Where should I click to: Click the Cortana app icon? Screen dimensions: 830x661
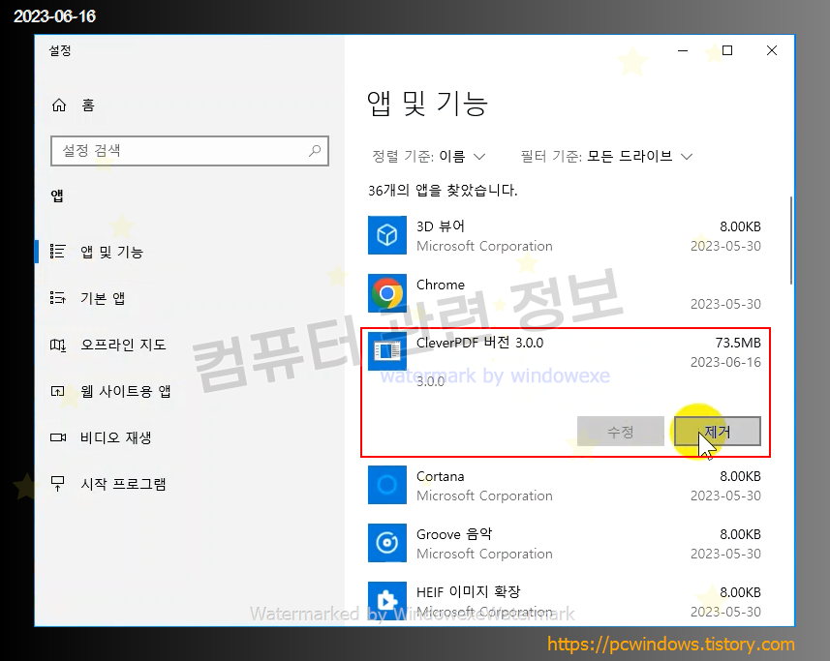387,485
